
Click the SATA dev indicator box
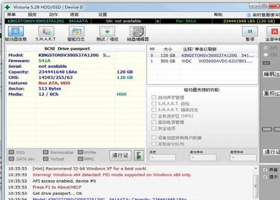click(x=11, y=159)
